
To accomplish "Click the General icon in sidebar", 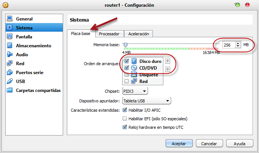I will coord(10,19).
